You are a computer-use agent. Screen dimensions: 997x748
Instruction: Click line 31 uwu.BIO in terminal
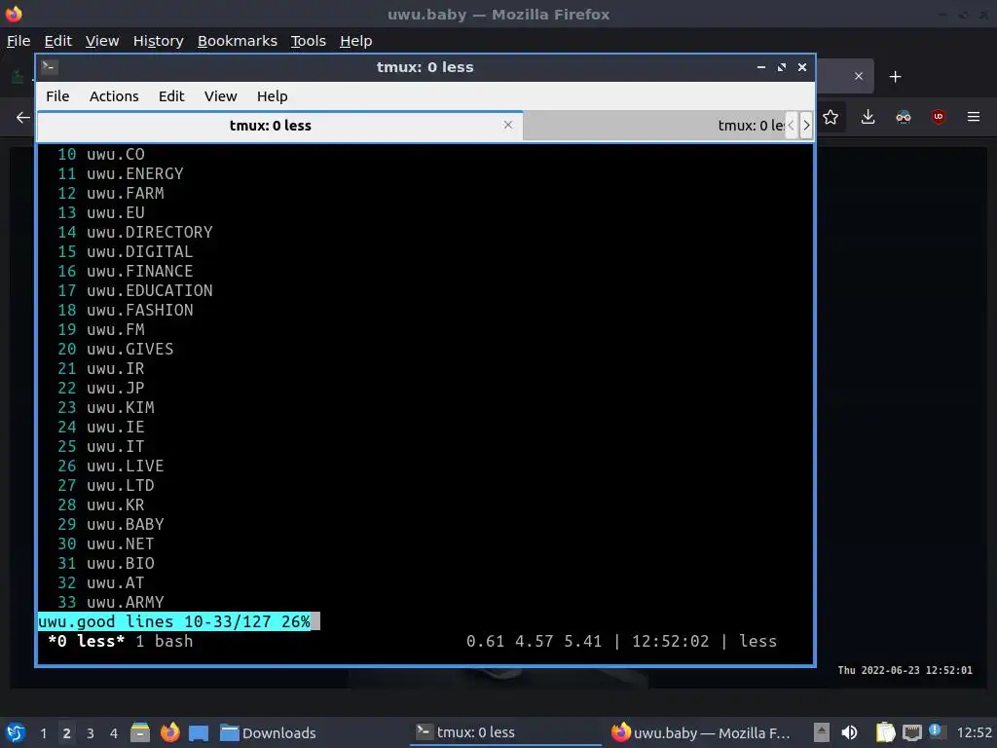tap(105, 564)
